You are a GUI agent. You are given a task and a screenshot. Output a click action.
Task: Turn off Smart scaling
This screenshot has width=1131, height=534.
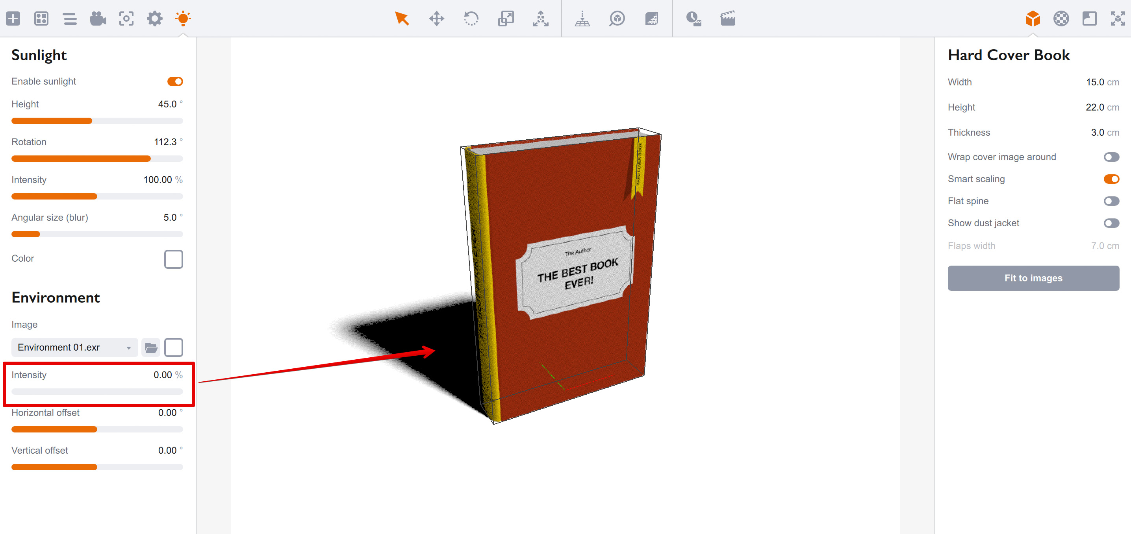1112,179
